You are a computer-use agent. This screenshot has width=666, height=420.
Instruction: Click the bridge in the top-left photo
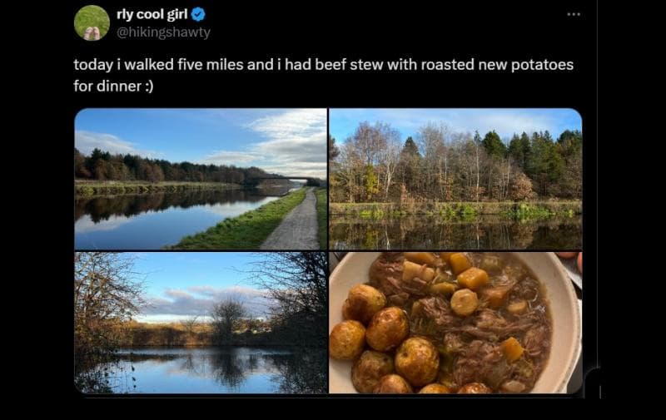click(287, 178)
